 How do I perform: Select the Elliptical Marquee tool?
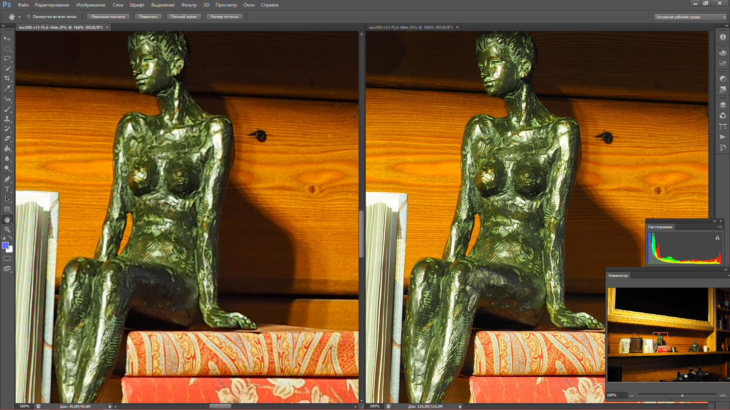click(x=7, y=49)
